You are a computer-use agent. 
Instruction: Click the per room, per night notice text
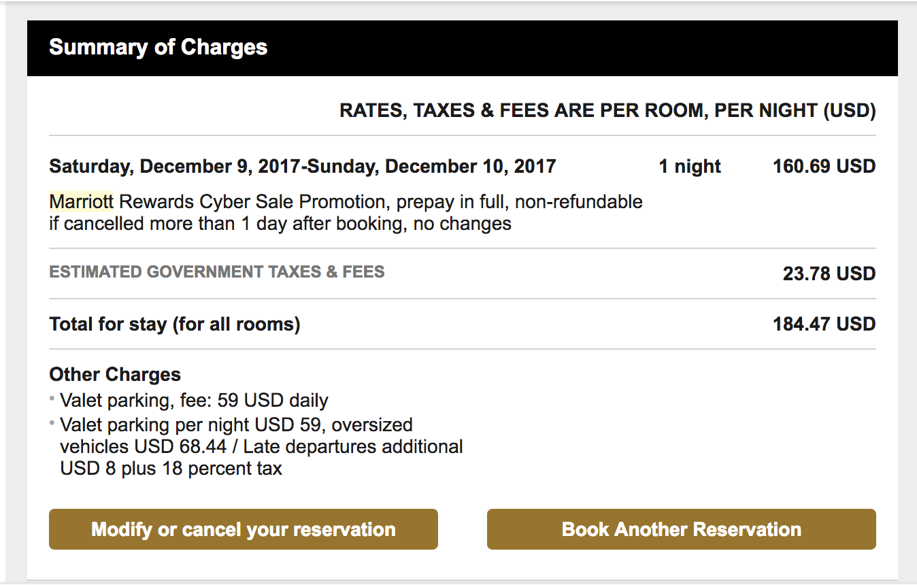pyautogui.click(x=607, y=110)
